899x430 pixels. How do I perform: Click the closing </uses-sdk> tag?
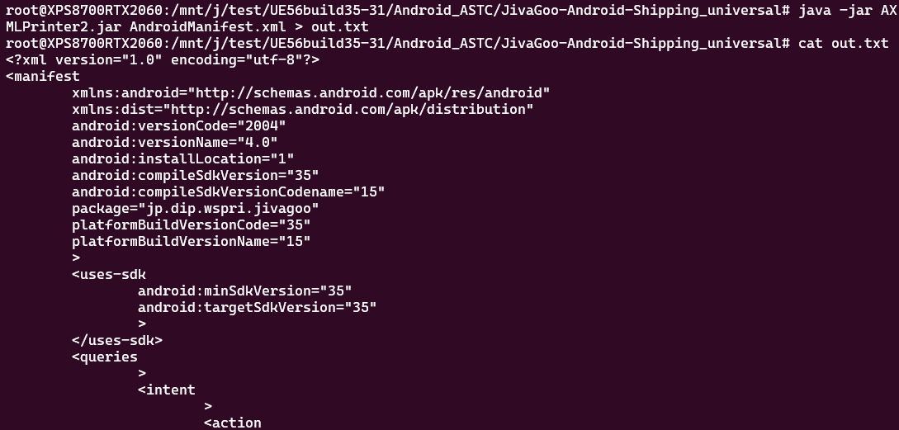click(116, 340)
